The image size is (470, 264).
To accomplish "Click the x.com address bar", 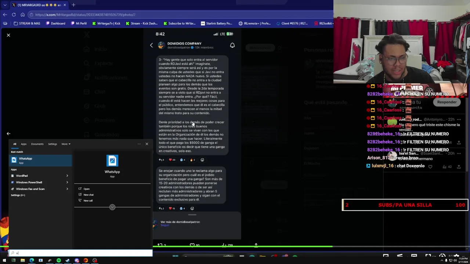I will [180, 15].
